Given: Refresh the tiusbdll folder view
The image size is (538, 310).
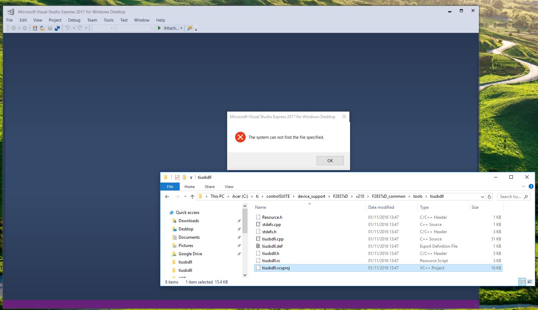Looking at the screenshot, I should pyautogui.click(x=489, y=196).
